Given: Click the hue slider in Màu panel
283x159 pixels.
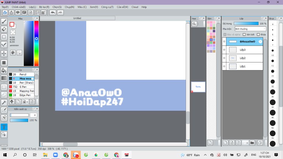Looking at the screenshot, I should click(x=36, y=43).
